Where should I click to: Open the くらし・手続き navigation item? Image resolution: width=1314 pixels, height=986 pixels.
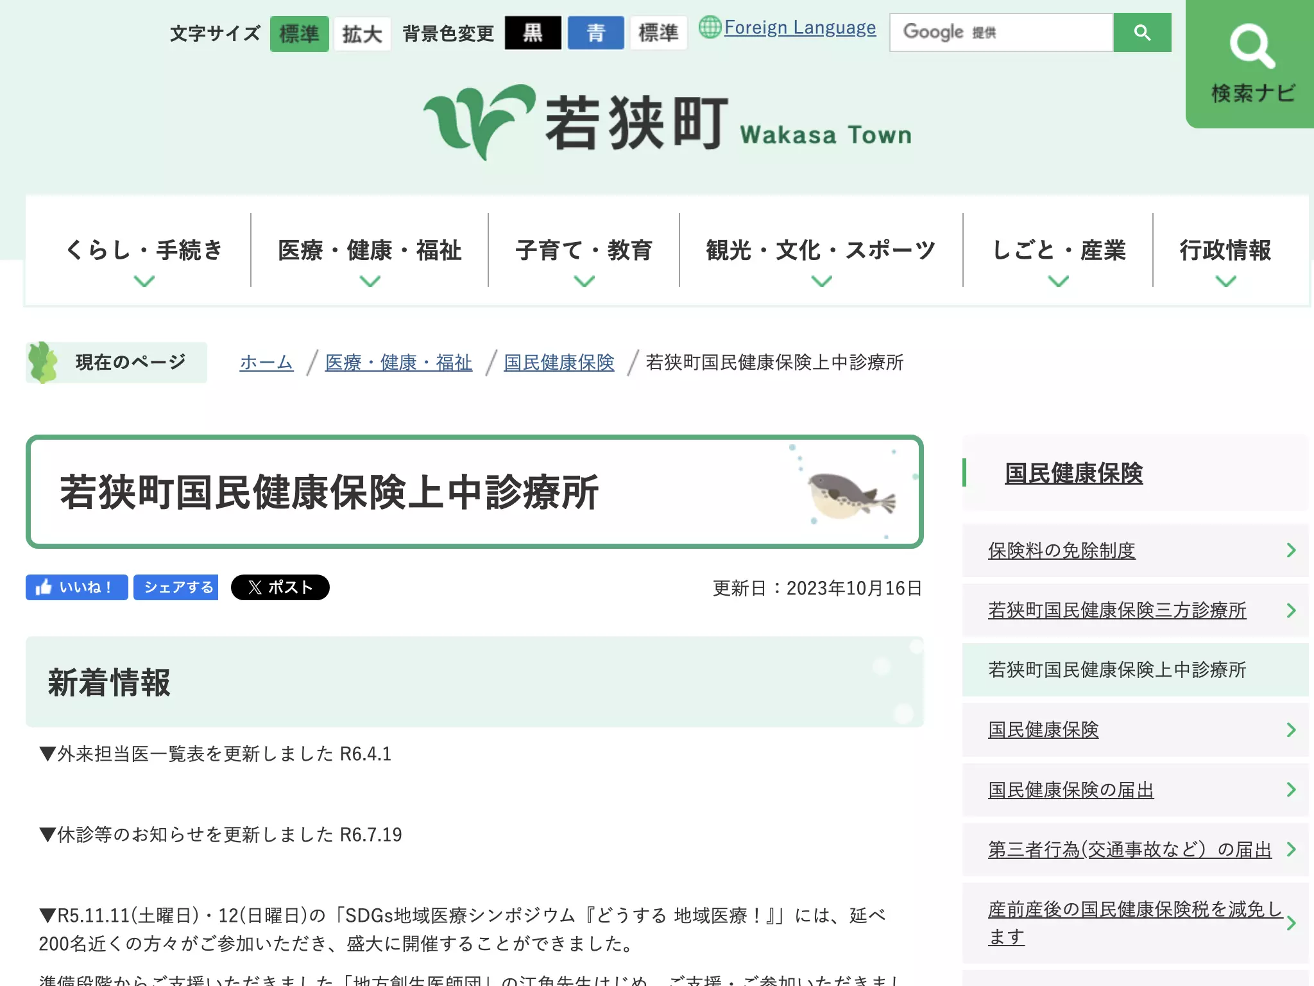click(x=144, y=250)
